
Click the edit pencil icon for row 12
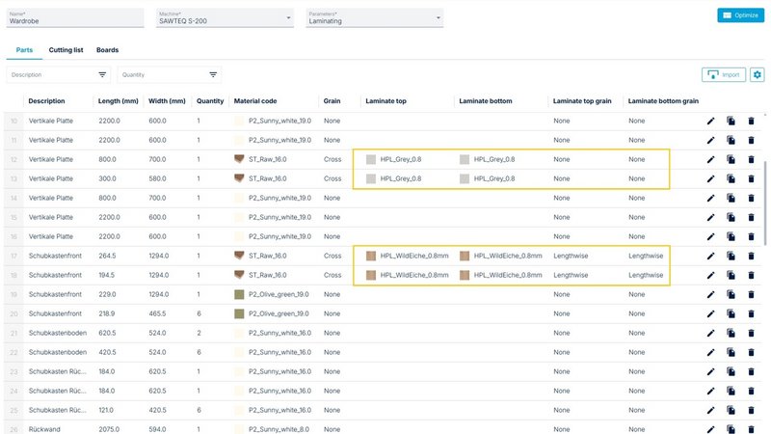point(710,159)
